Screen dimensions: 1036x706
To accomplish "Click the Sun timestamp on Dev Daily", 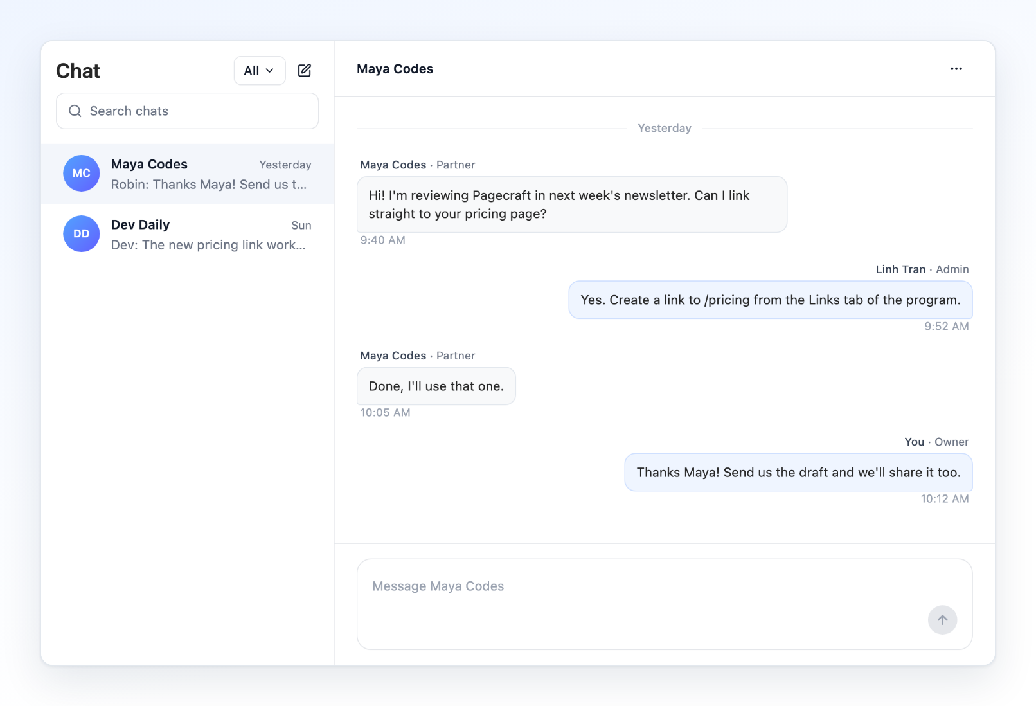I will [x=301, y=226].
